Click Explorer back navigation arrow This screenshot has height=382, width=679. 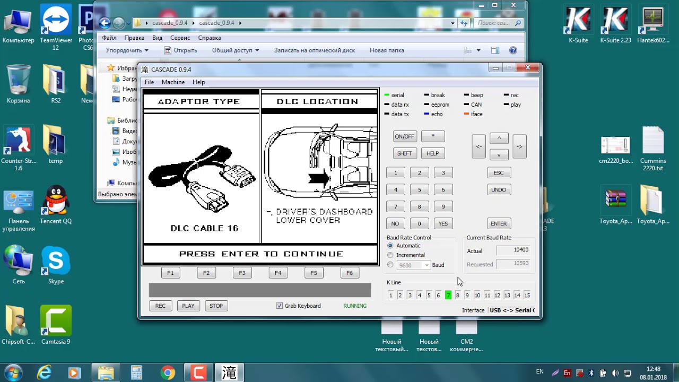point(105,23)
